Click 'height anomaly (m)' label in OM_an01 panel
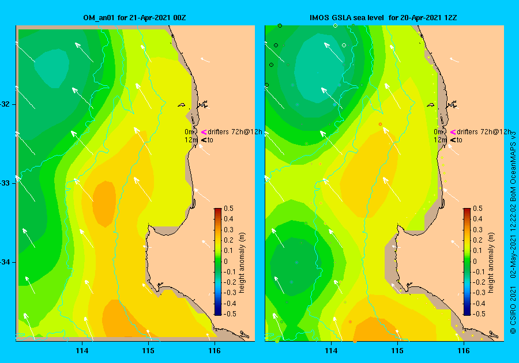 pos(242,263)
